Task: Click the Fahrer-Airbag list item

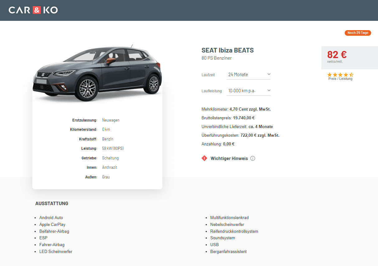Action: tap(52, 245)
